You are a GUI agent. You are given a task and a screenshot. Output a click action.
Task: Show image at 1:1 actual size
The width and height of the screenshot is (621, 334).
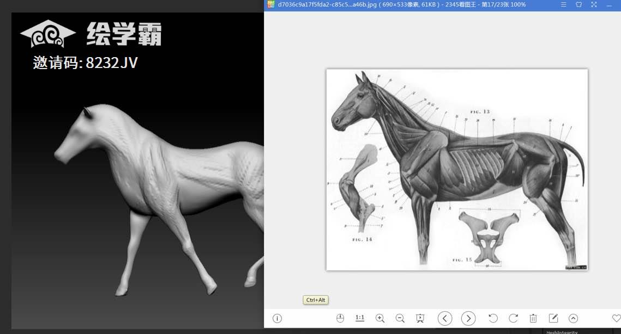360,318
